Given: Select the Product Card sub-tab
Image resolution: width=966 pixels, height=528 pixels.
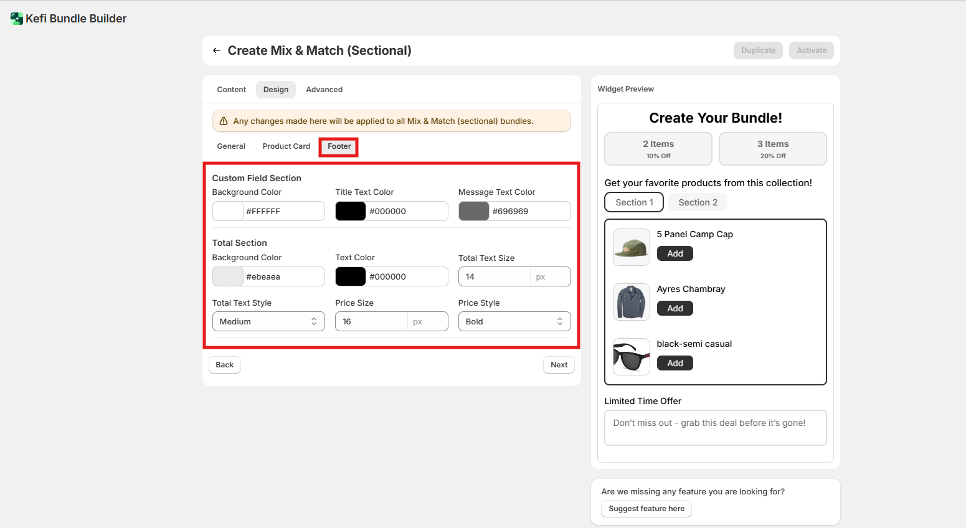Looking at the screenshot, I should [286, 146].
